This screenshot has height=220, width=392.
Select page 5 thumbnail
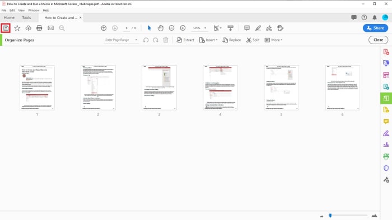[282, 88]
